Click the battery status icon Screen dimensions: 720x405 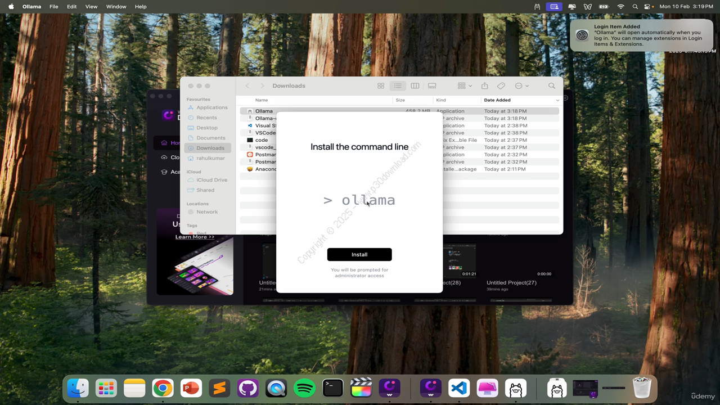(604, 6)
